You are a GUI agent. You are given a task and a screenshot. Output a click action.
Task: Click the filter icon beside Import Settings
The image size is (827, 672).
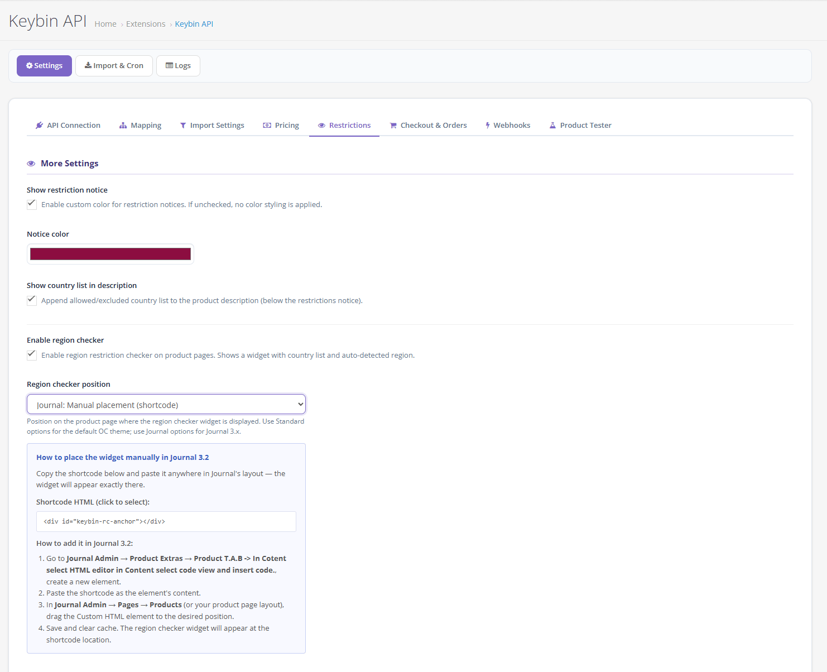[183, 126]
